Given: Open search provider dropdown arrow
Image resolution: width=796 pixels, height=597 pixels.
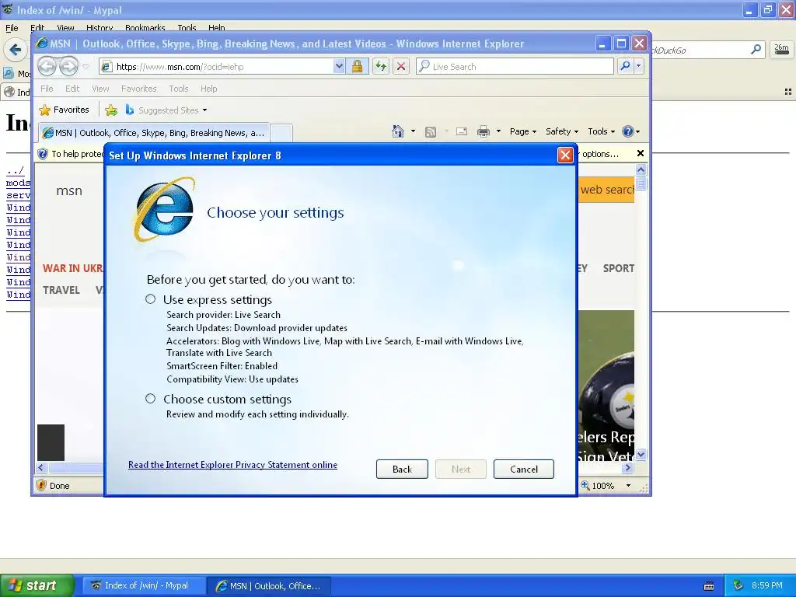Looking at the screenshot, I should pos(639,66).
